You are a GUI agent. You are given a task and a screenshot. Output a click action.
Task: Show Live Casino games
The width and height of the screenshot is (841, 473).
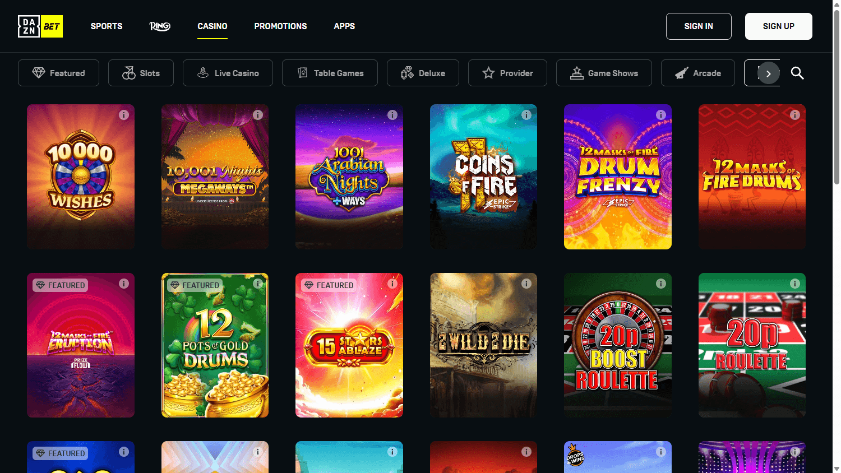click(228, 73)
